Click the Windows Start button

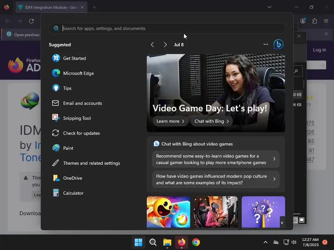(x=138, y=242)
